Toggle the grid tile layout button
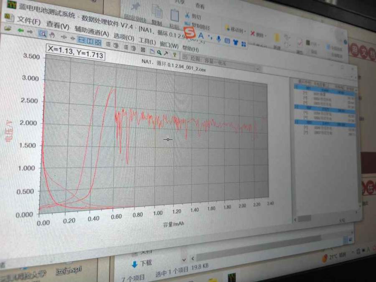The height and width of the screenshot is (282, 376). 98,42
